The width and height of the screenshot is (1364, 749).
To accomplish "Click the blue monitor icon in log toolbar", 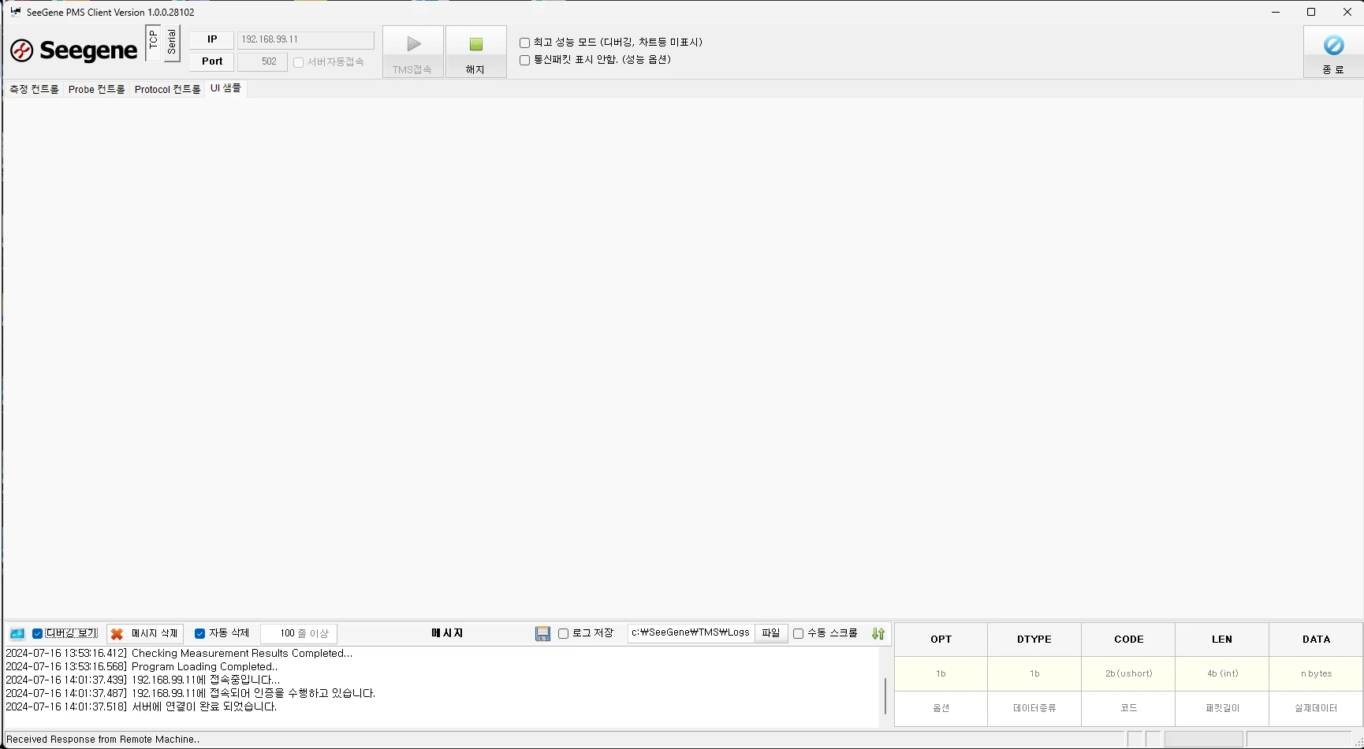I will (x=17, y=633).
